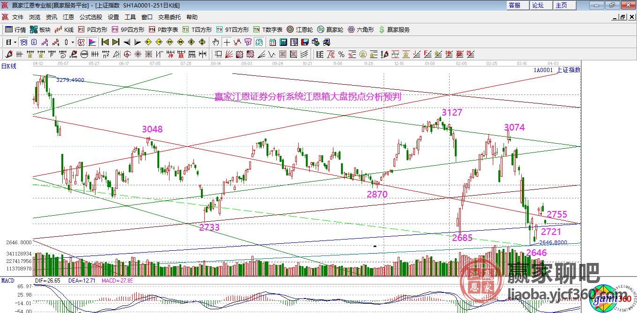
Task: Open the 交易委托 menu
Action: [170, 17]
